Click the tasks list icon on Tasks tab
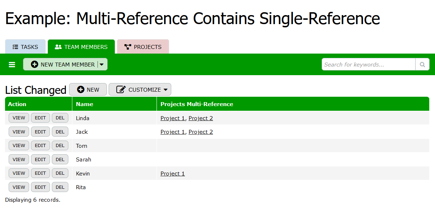 tap(15, 47)
